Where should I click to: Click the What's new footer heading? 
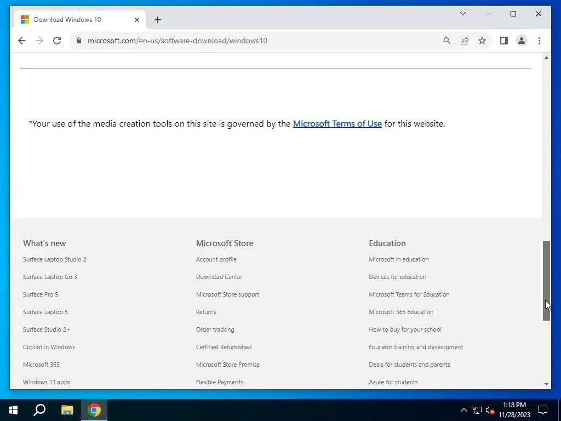point(44,243)
